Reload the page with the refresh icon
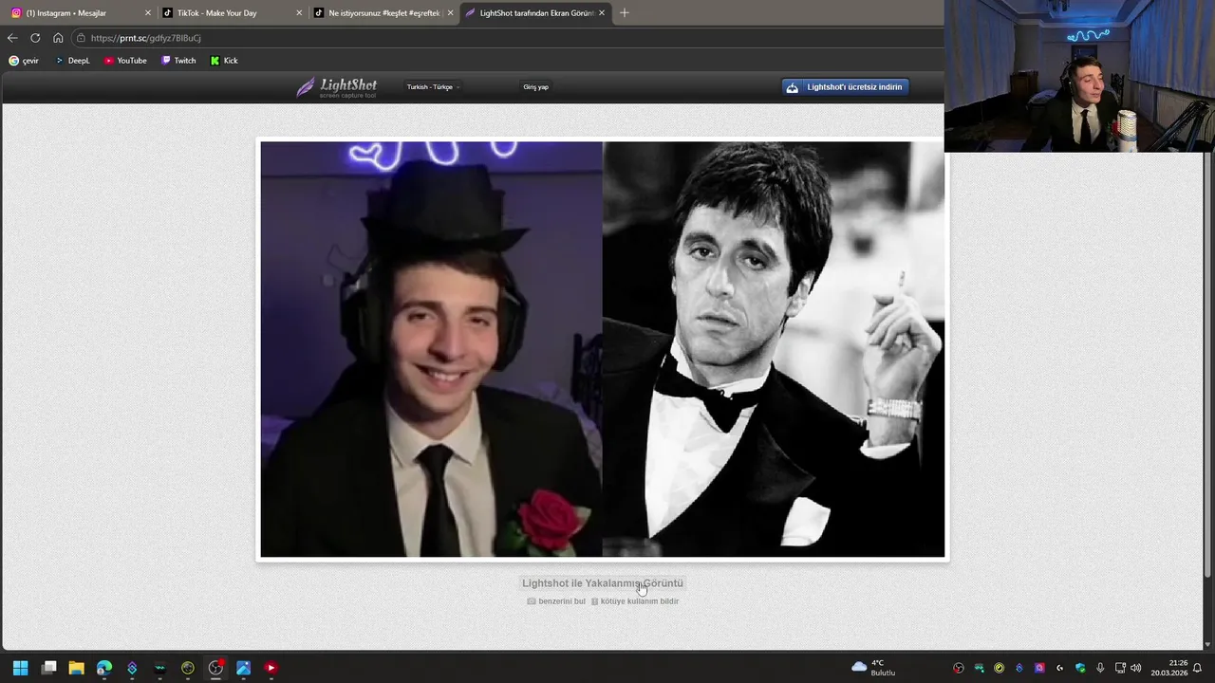Screen dimensions: 1215x683 tap(35, 38)
